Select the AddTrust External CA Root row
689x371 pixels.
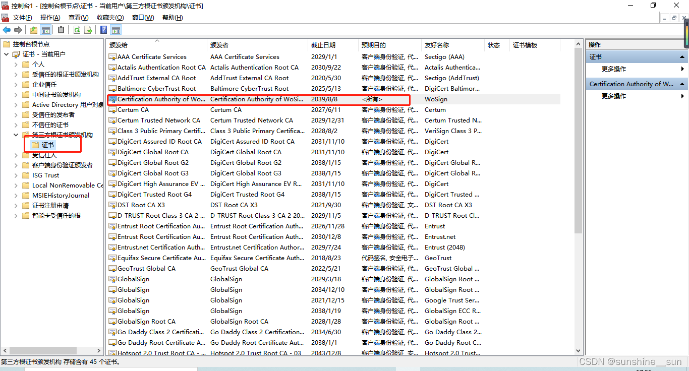(333, 78)
